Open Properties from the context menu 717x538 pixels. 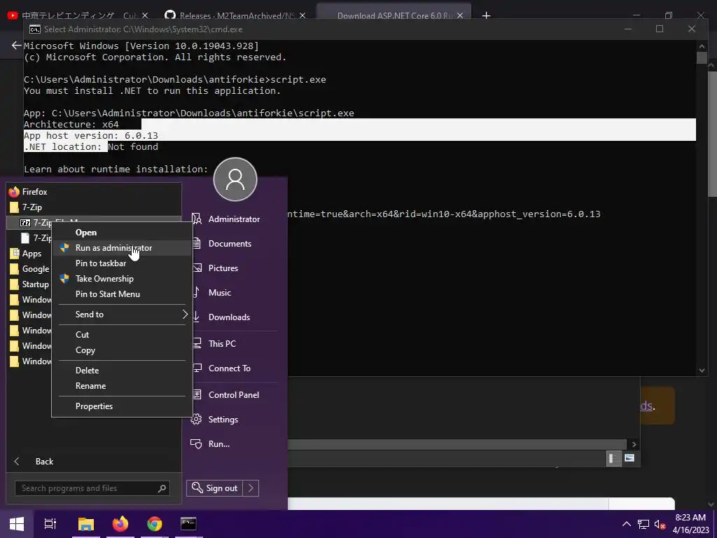click(x=122, y=406)
